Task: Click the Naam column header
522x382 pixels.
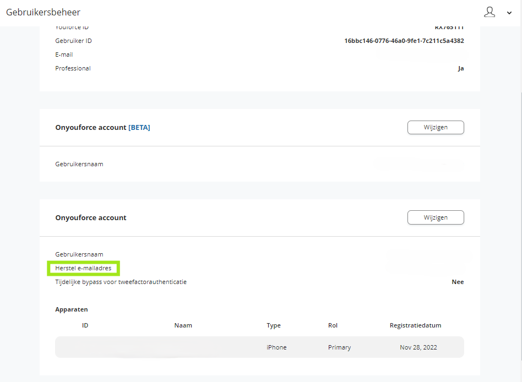Action: [x=183, y=325]
